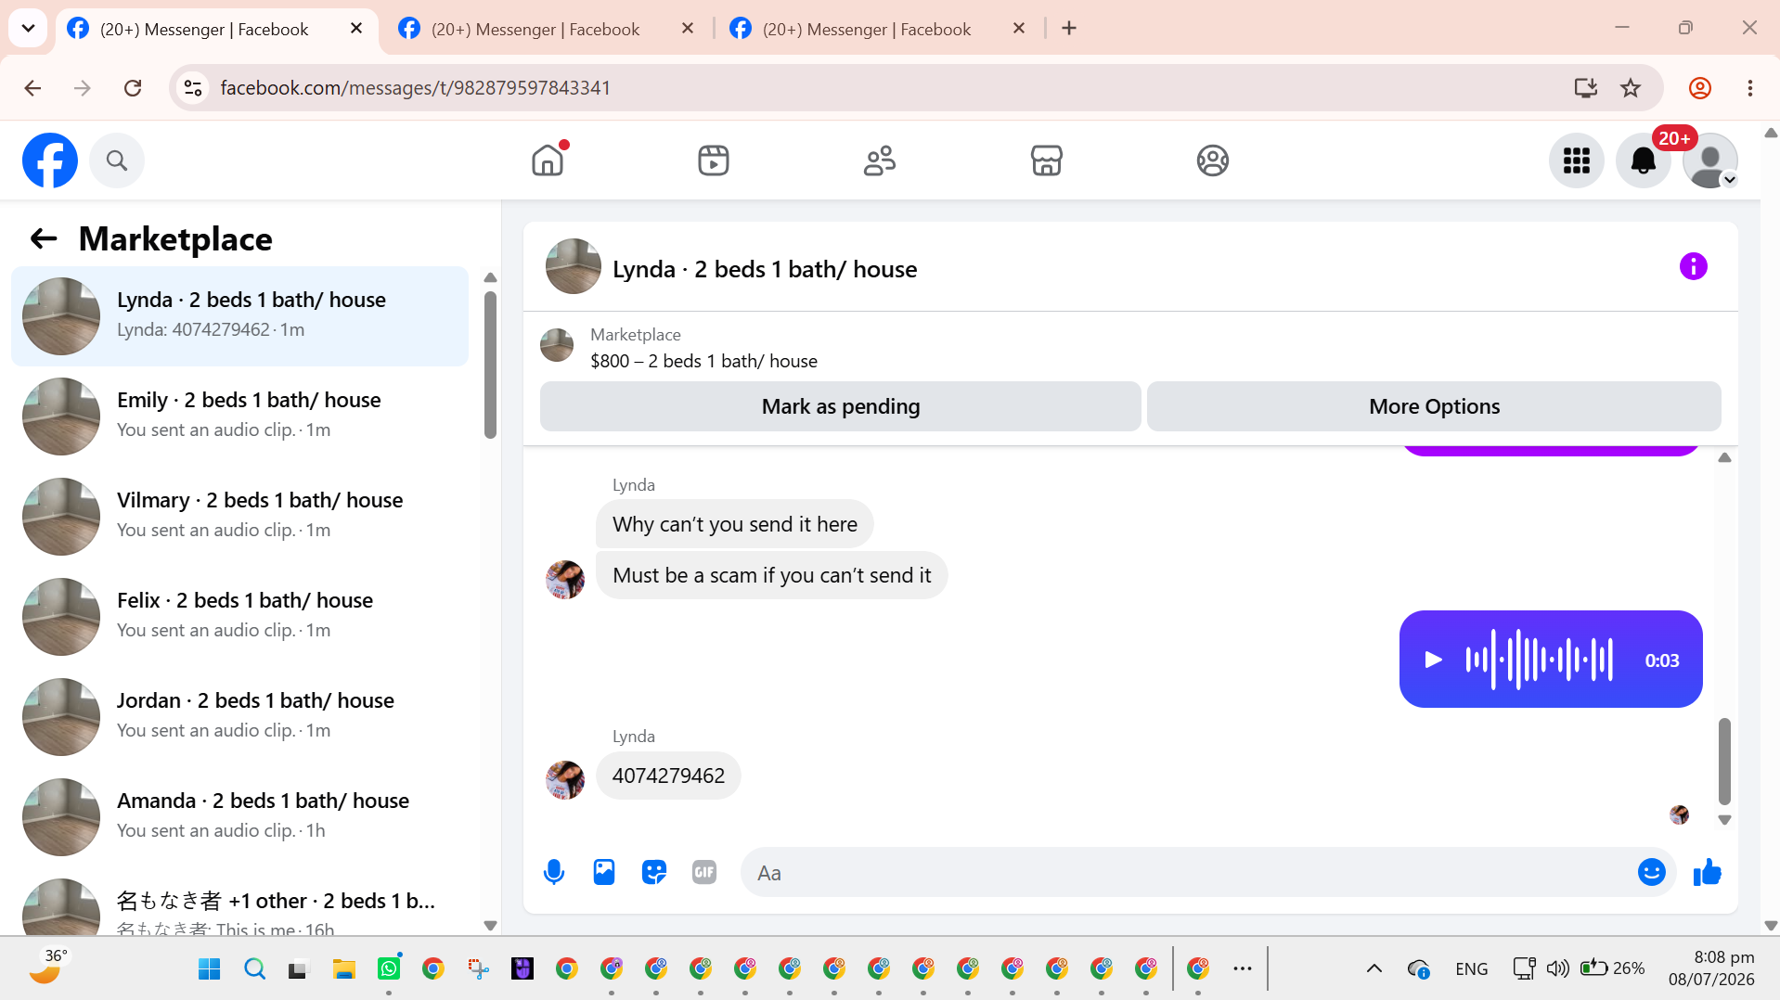View site information icon in address bar
The image size is (1780, 1000).
click(x=193, y=88)
